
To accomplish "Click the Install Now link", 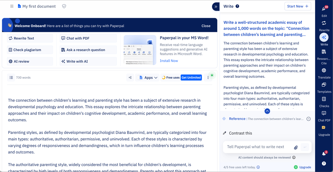I will coord(169,61).
